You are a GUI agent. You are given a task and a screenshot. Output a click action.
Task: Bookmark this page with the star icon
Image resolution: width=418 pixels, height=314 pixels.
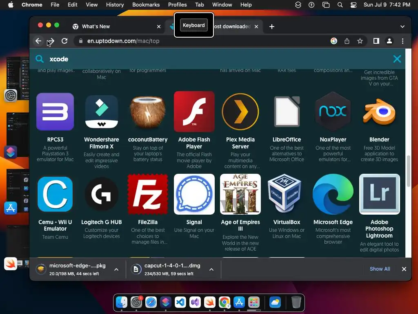360,41
